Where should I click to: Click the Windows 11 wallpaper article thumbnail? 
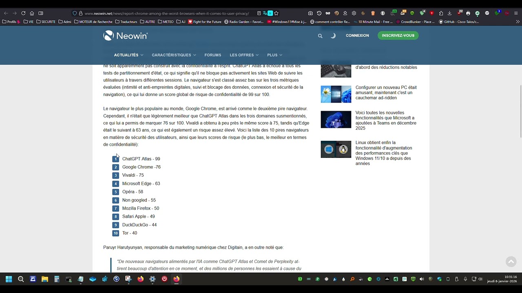point(336,94)
